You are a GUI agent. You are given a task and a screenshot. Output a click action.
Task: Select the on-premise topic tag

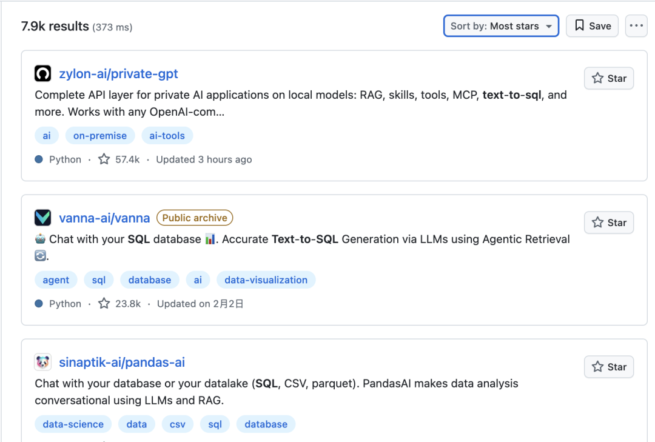pyautogui.click(x=100, y=135)
